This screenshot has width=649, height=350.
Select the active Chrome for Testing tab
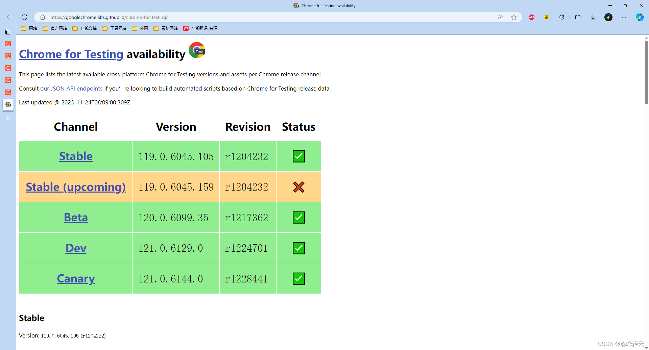tap(8, 104)
